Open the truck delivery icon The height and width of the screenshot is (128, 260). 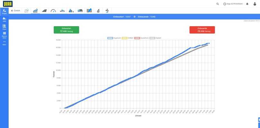point(80,11)
